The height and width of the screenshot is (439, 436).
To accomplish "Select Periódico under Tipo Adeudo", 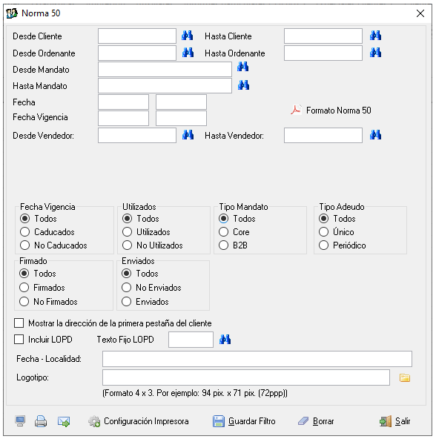I will tap(342, 245).
